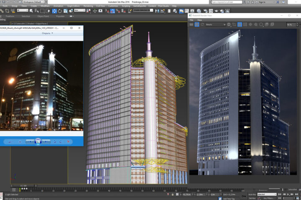Screen dimensions: 301x200
Task: Click the Set Key button
Action: click(x=252, y=198)
